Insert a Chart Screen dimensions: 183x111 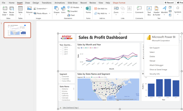[71, 15]
